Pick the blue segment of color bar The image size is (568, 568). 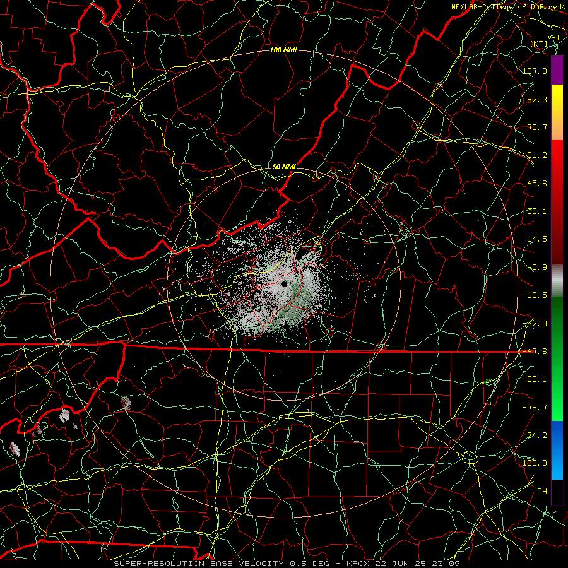(x=557, y=450)
